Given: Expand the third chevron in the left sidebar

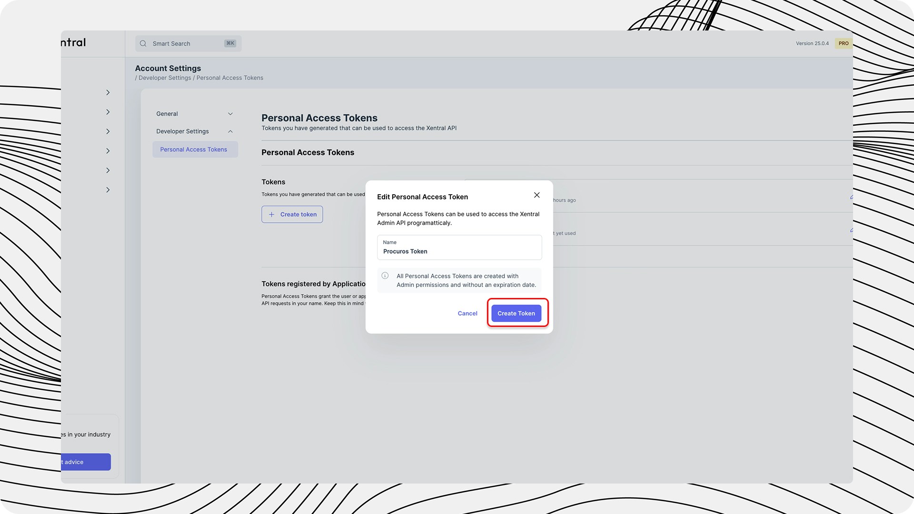Looking at the screenshot, I should click(108, 131).
